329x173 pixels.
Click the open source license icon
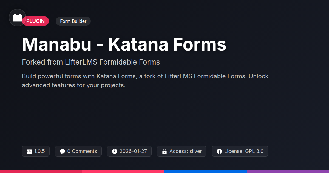[219, 151]
